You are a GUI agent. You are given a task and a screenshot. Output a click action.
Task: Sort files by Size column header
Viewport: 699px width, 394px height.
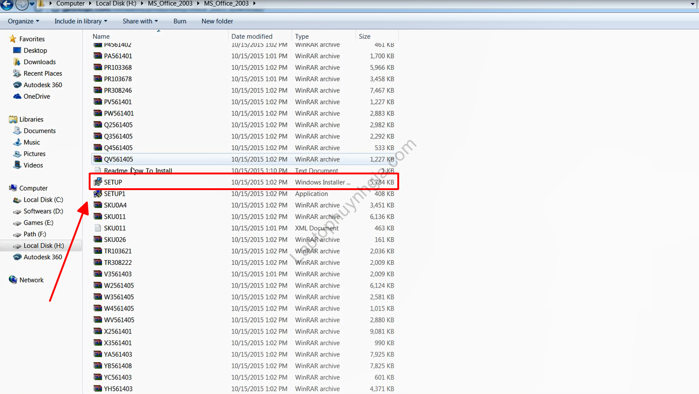pyautogui.click(x=365, y=36)
